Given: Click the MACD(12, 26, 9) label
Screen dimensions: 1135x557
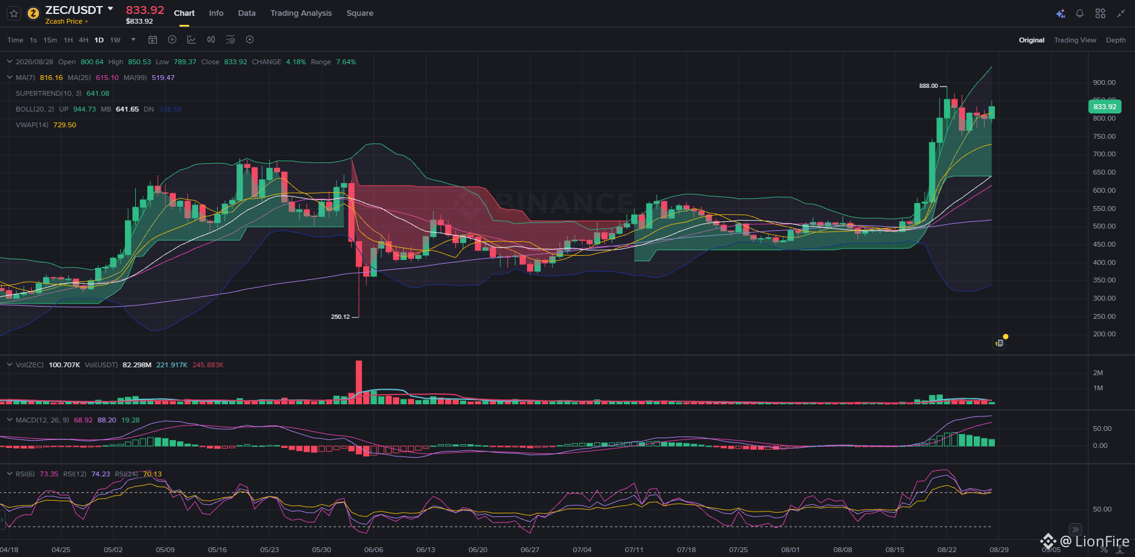Looking at the screenshot, I should (42, 420).
